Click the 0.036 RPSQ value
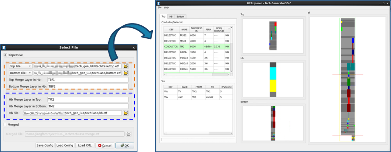 pyautogui.click(x=219, y=47)
